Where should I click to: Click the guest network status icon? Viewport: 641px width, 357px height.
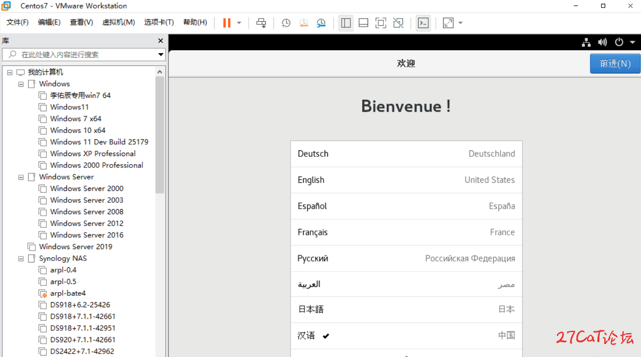point(587,42)
